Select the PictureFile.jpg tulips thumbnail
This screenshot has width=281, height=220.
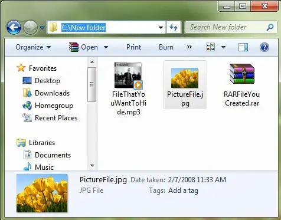point(185,78)
